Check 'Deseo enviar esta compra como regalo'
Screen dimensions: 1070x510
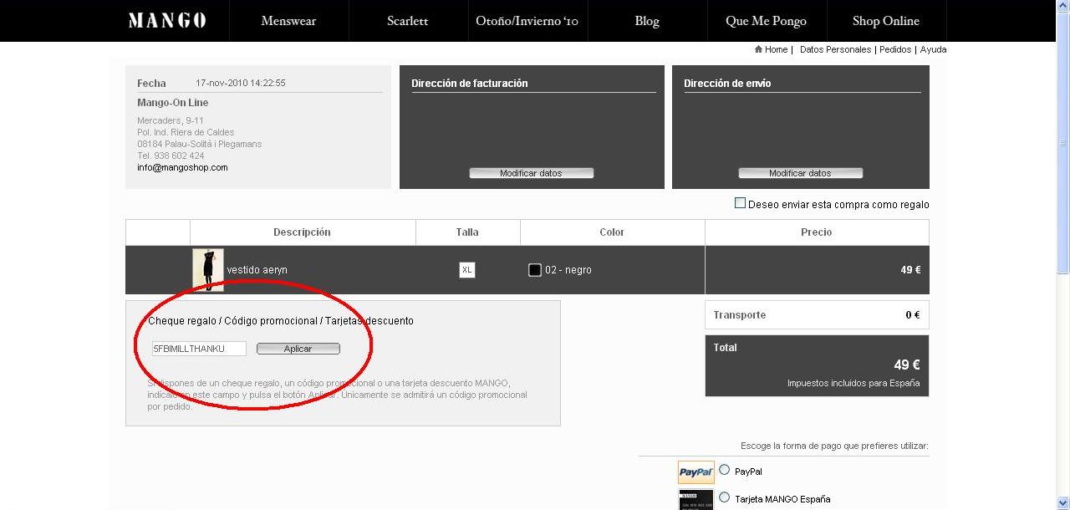pos(740,203)
